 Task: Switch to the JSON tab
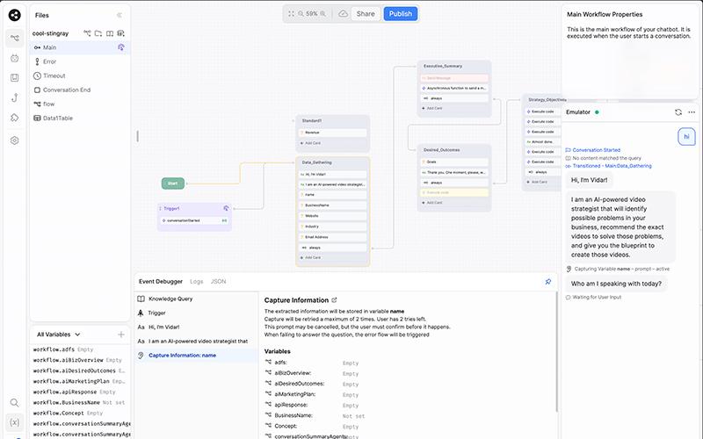[218, 281]
